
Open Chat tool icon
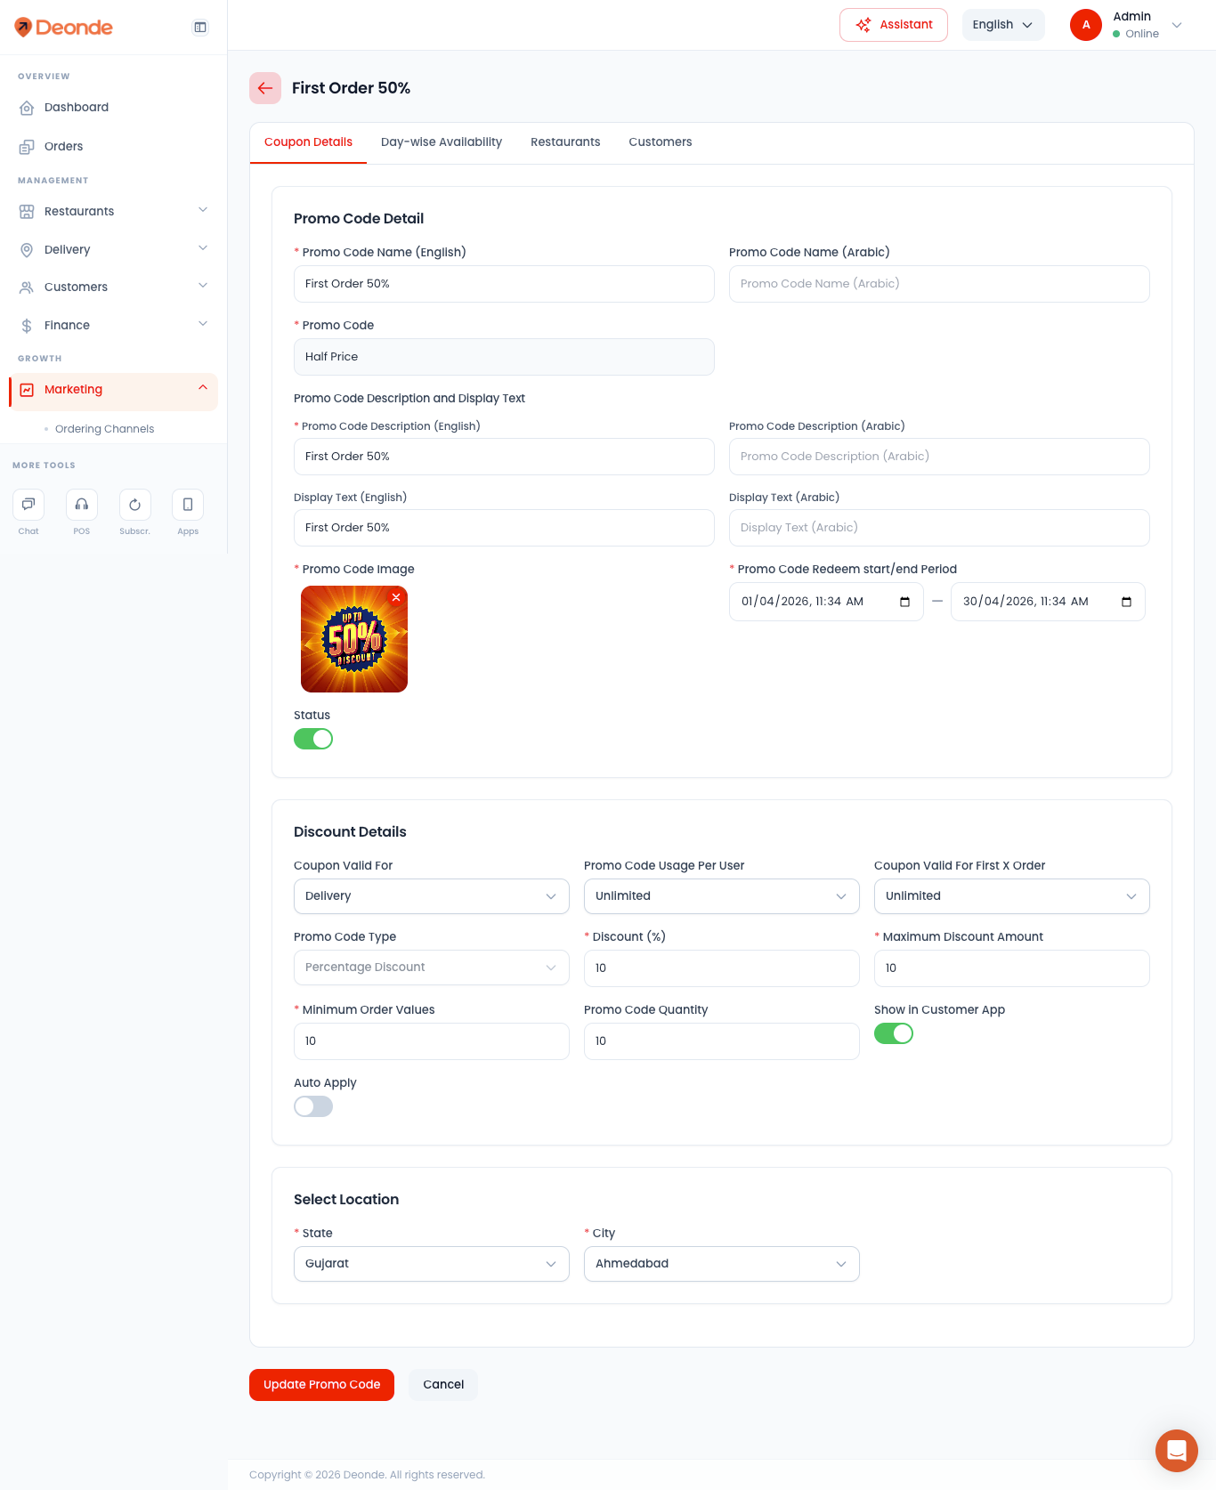pos(28,505)
